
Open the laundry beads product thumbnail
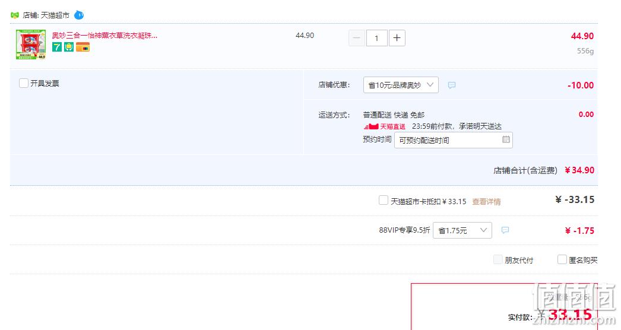point(31,45)
